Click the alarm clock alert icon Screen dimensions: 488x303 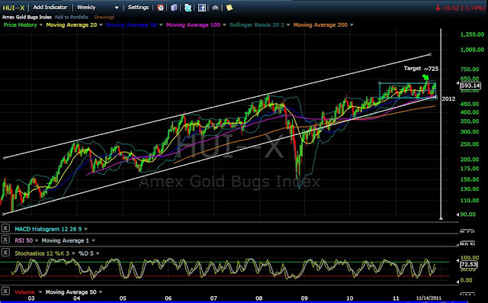pyautogui.click(x=161, y=8)
